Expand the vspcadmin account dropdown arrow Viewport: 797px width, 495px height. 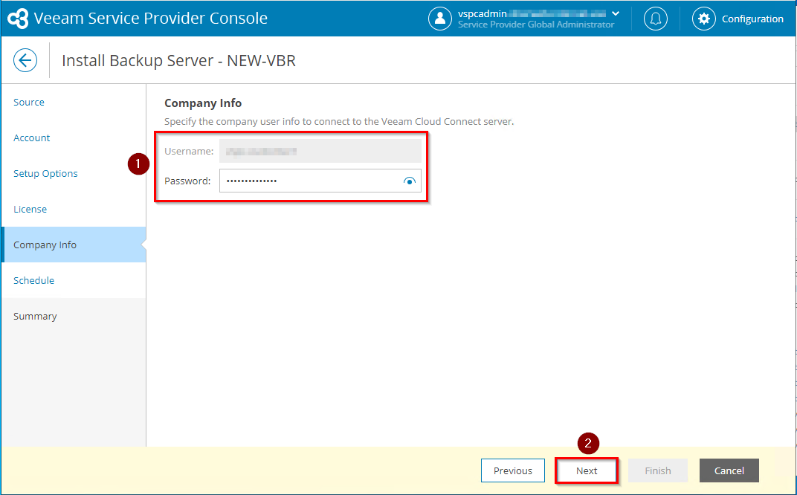click(x=616, y=13)
